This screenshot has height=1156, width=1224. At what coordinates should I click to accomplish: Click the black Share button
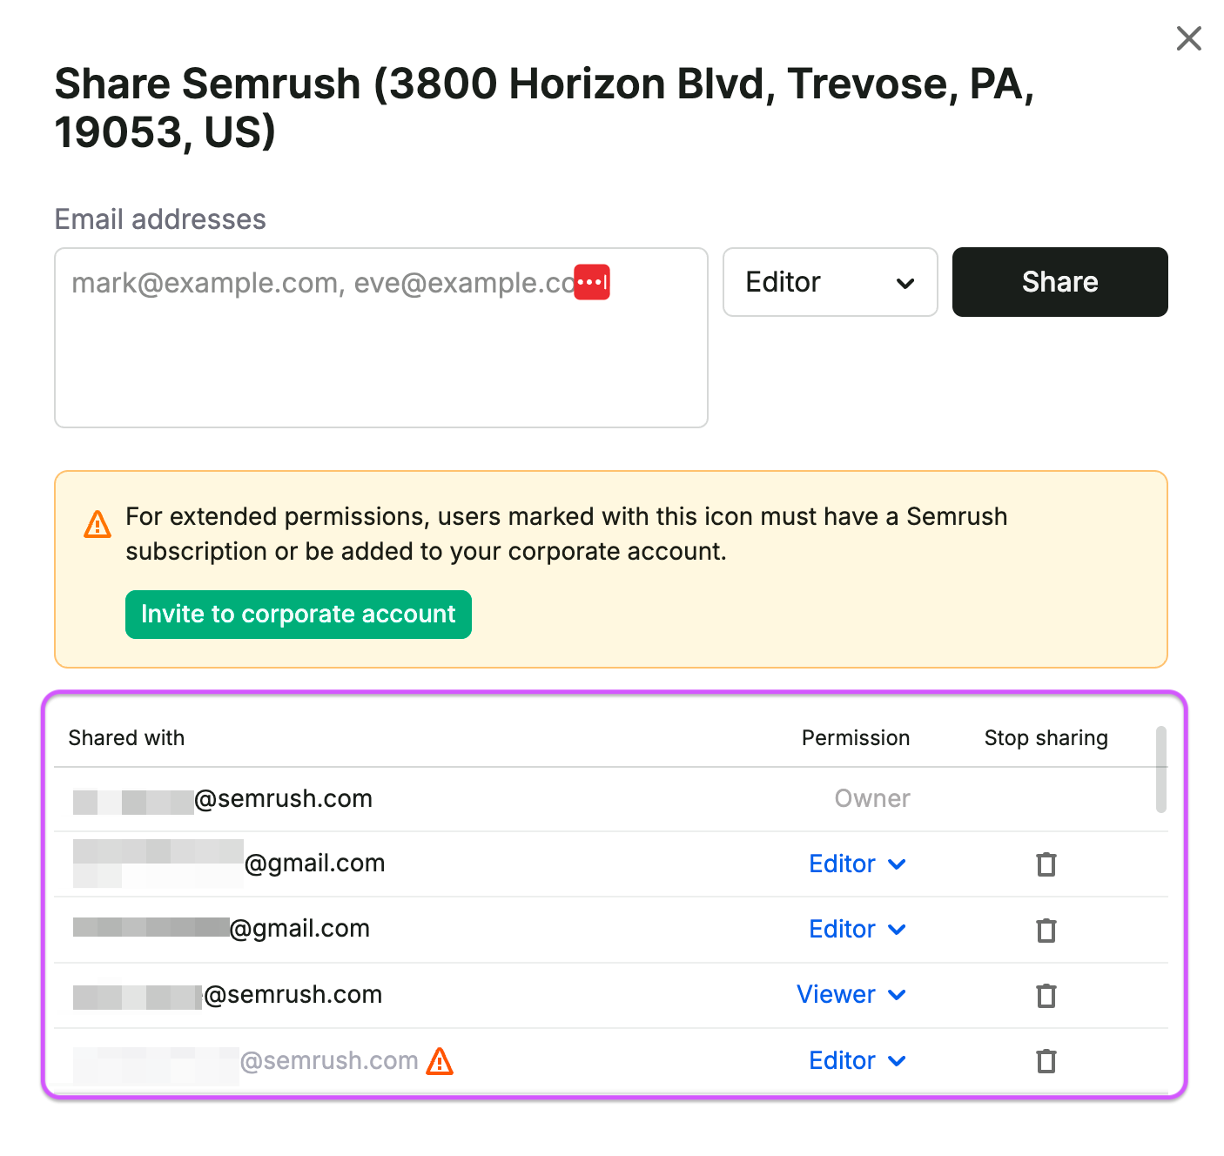[1059, 282]
